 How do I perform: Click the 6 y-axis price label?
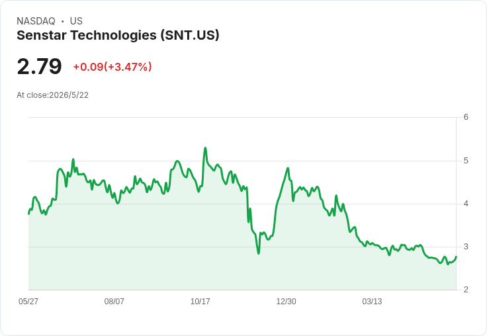click(x=466, y=117)
